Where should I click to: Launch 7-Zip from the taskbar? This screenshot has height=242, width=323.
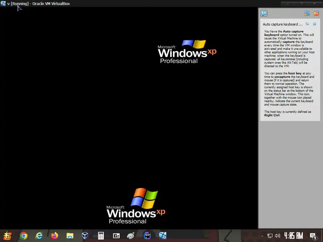[116, 236]
